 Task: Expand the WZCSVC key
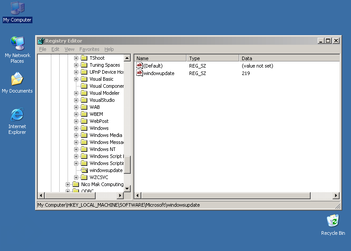(x=76, y=177)
